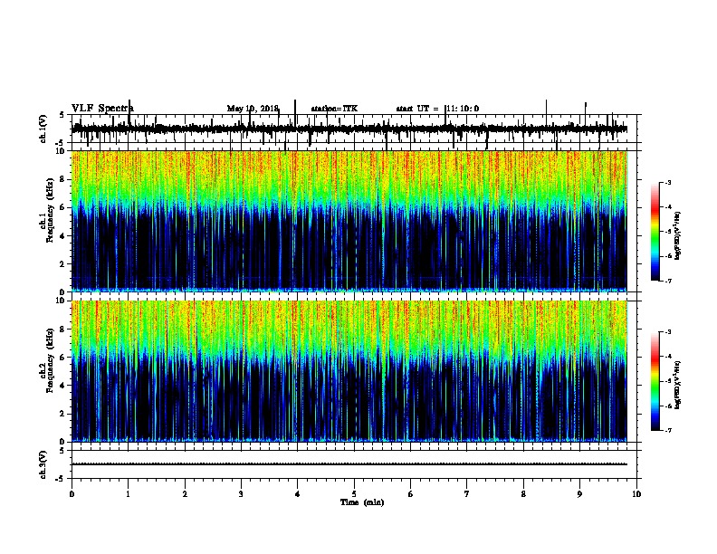Click the ch.1 colorbar PSD unit label
Image resolution: width=717 pixels, height=554 pixels.
pyautogui.click(x=677, y=236)
